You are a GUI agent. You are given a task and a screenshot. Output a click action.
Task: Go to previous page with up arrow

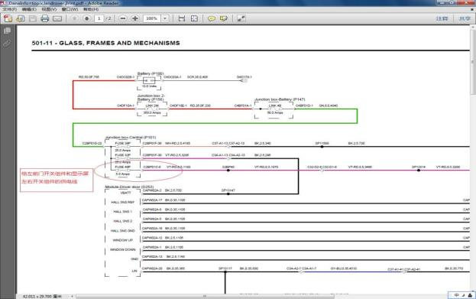click(75, 18)
